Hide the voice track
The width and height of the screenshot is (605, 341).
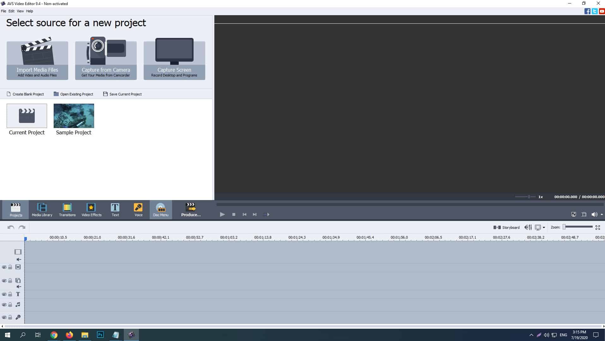pyautogui.click(x=4, y=317)
